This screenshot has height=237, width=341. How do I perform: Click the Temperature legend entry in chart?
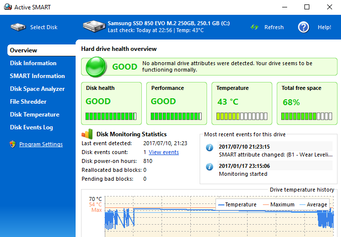tap(237, 204)
